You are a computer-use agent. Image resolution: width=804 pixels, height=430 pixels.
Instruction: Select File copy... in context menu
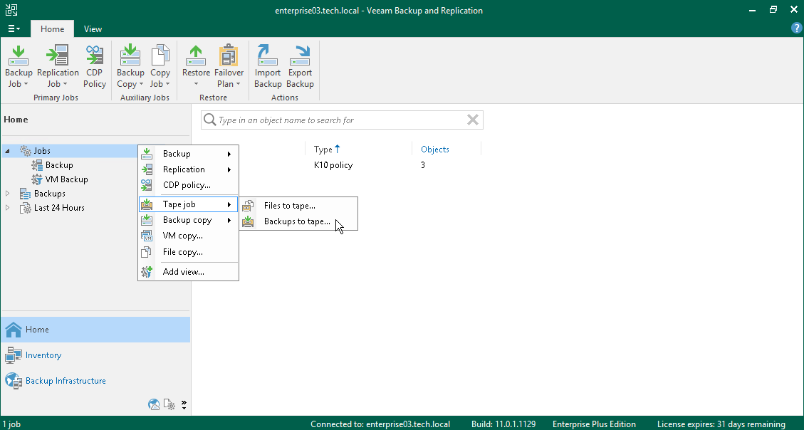pyautogui.click(x=188, y=251)
